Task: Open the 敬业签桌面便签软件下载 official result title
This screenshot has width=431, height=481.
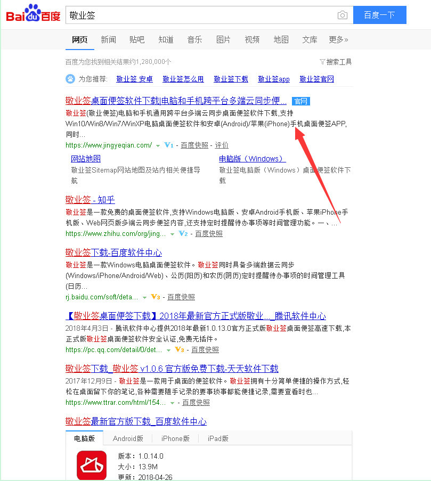Action: [x=176, y=101]
